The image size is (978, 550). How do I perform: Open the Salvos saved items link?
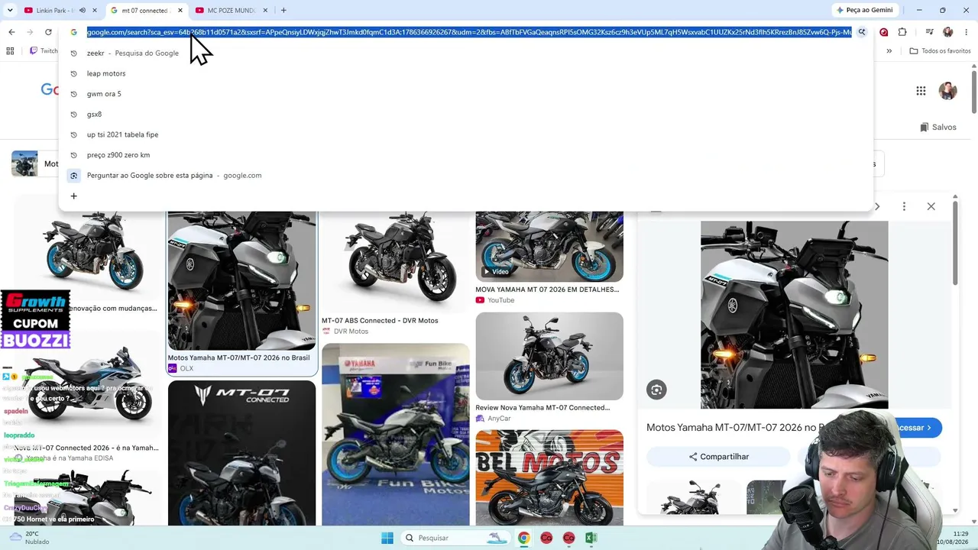point(938,127)
